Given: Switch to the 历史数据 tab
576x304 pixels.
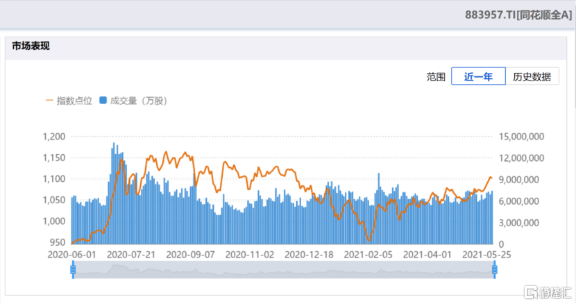Looking at the screenshot, I should pos(532,77).
